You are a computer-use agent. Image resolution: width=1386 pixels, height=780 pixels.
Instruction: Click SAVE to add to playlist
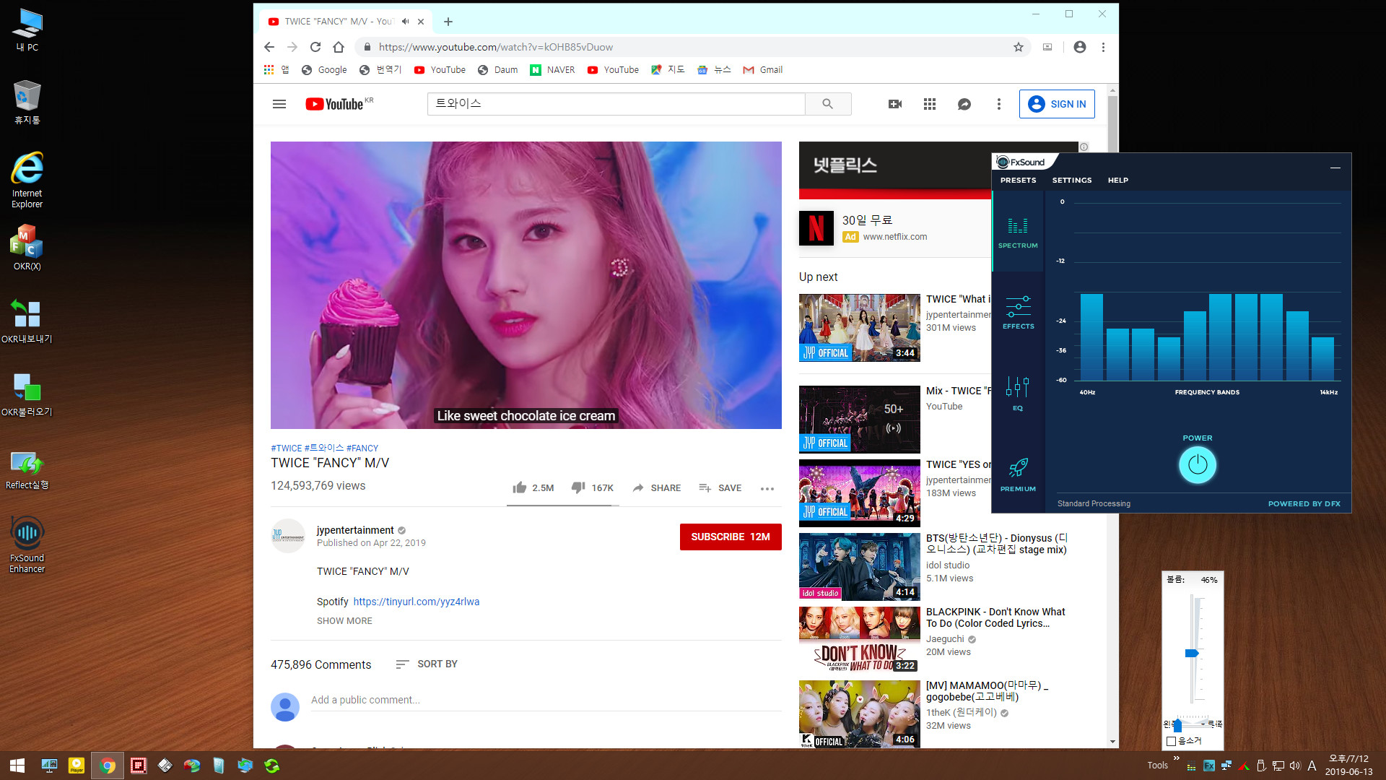(x=720, y=488)
